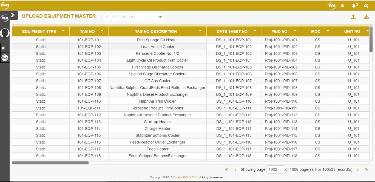Select tag cell 101-EQP-103
375x182 pixels.
pyautogui.click(x=89, y=54)
